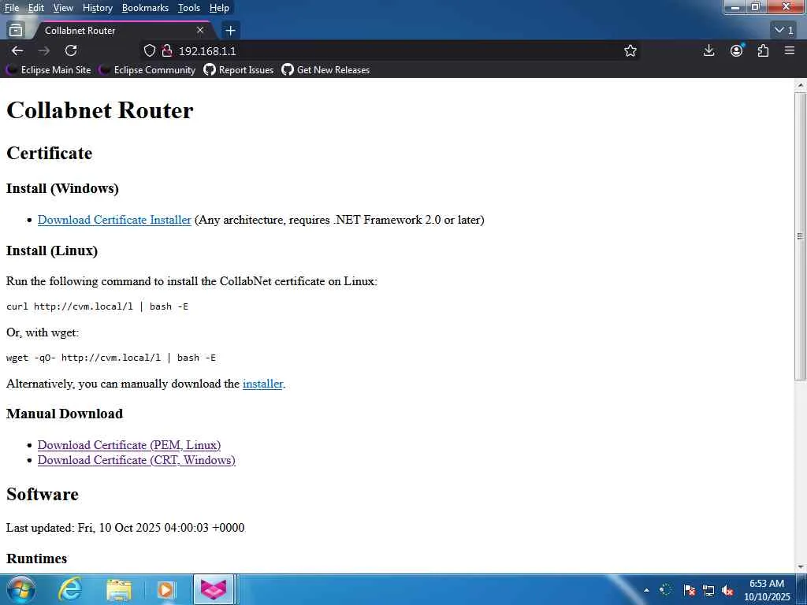Open the Edit menu
807x605 pixels.
(x=36, y=8)
